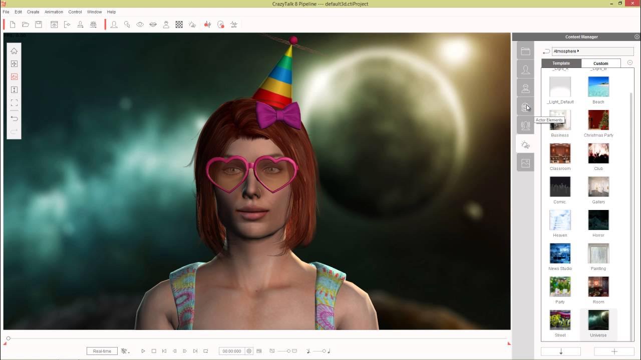Open the Animation menu
Viewport: 641px width, 360px height.
pos(54,12)
